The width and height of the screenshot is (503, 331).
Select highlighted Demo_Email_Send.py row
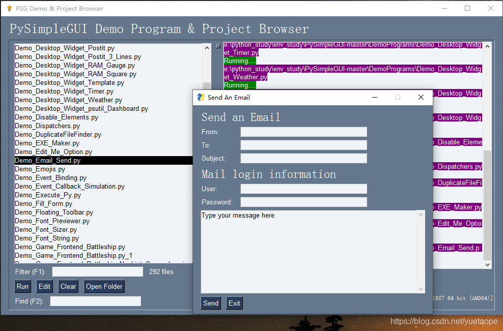[104, 161]
